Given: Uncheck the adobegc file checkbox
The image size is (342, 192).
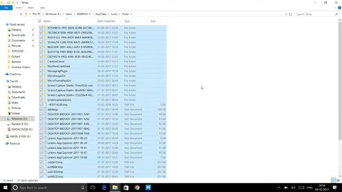Looking at the screenshot, I should [41, 109].
